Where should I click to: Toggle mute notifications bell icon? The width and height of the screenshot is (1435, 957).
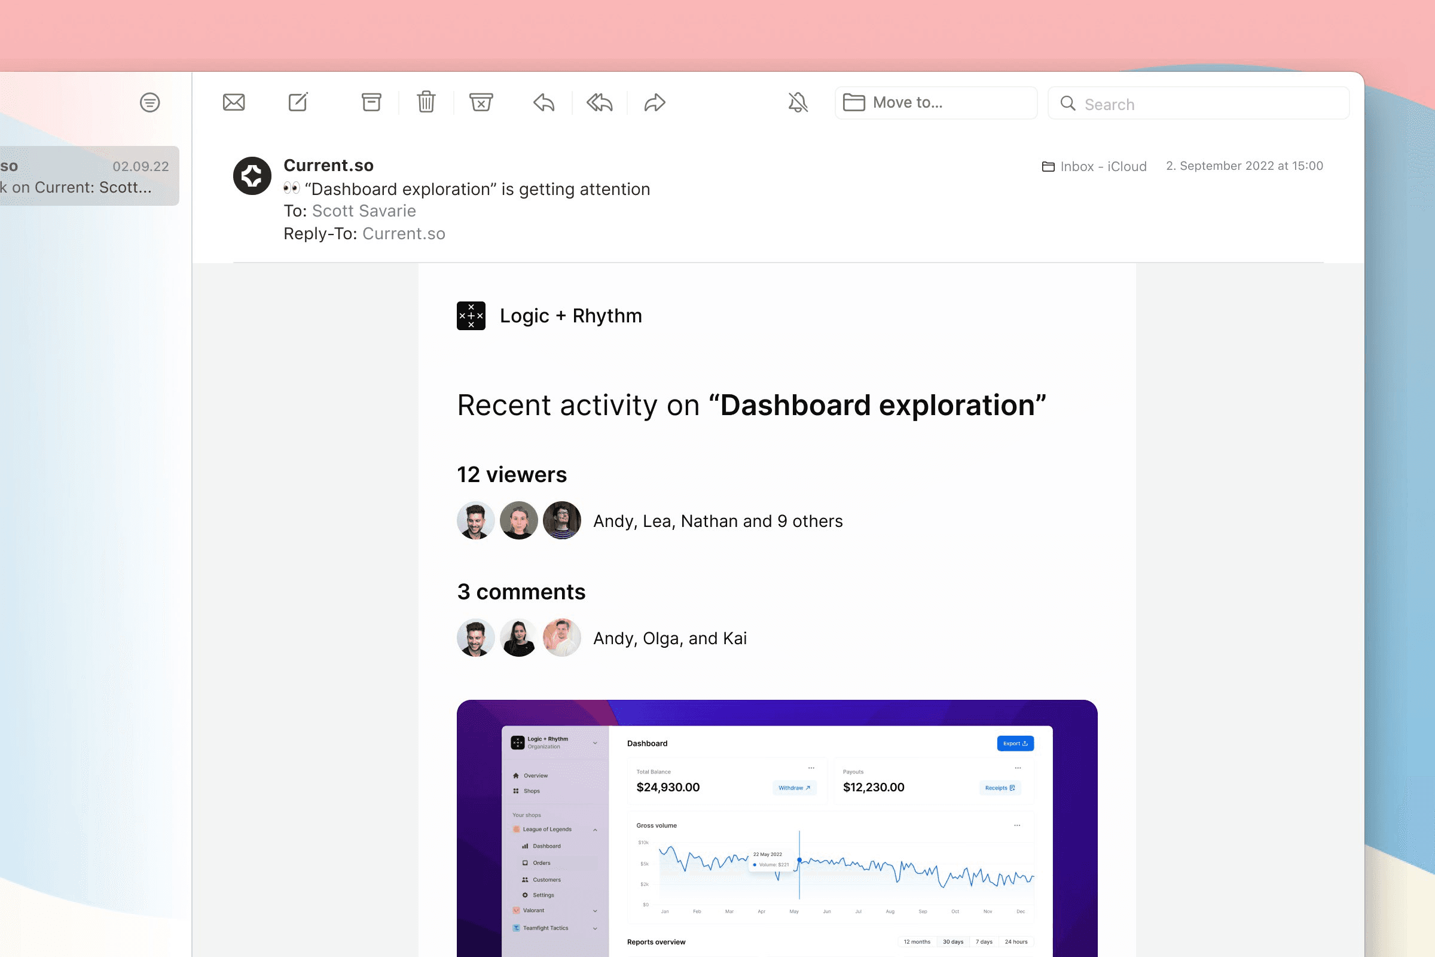tap(798, 102)
